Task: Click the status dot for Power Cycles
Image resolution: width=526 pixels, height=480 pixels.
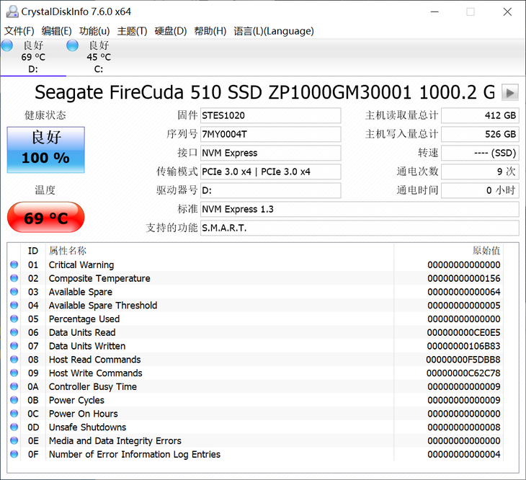Action: [x=14, y=400]
